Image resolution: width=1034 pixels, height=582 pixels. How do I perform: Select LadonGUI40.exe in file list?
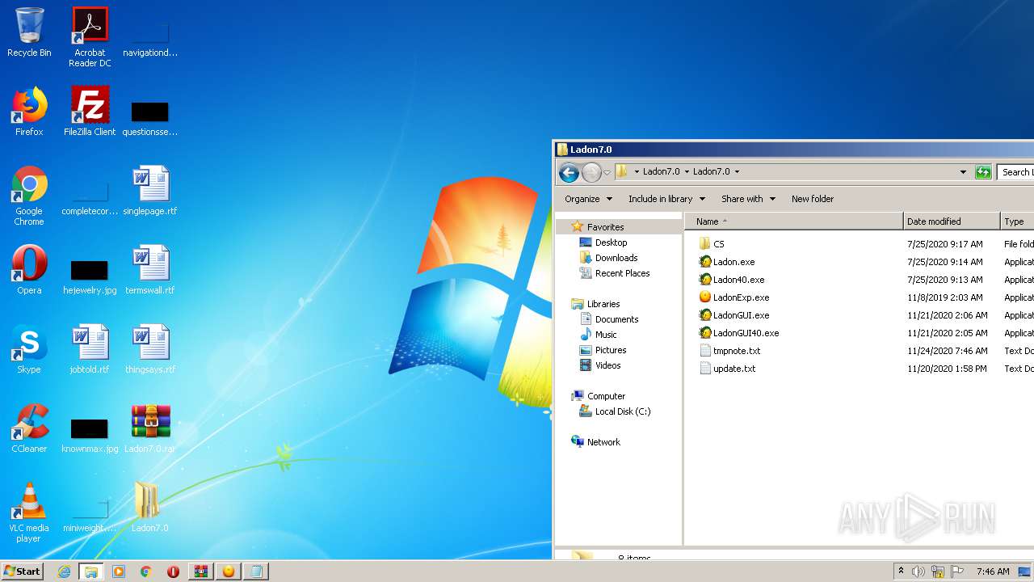746,333
